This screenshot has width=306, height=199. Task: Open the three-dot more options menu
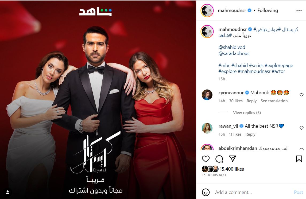tap(299, 10)
